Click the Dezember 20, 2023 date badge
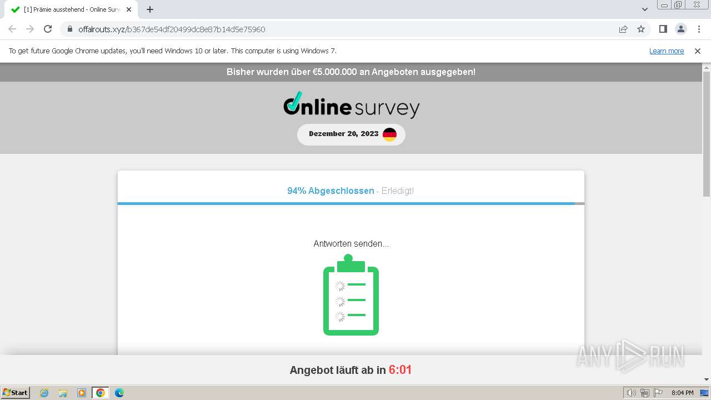 point(351,134)
